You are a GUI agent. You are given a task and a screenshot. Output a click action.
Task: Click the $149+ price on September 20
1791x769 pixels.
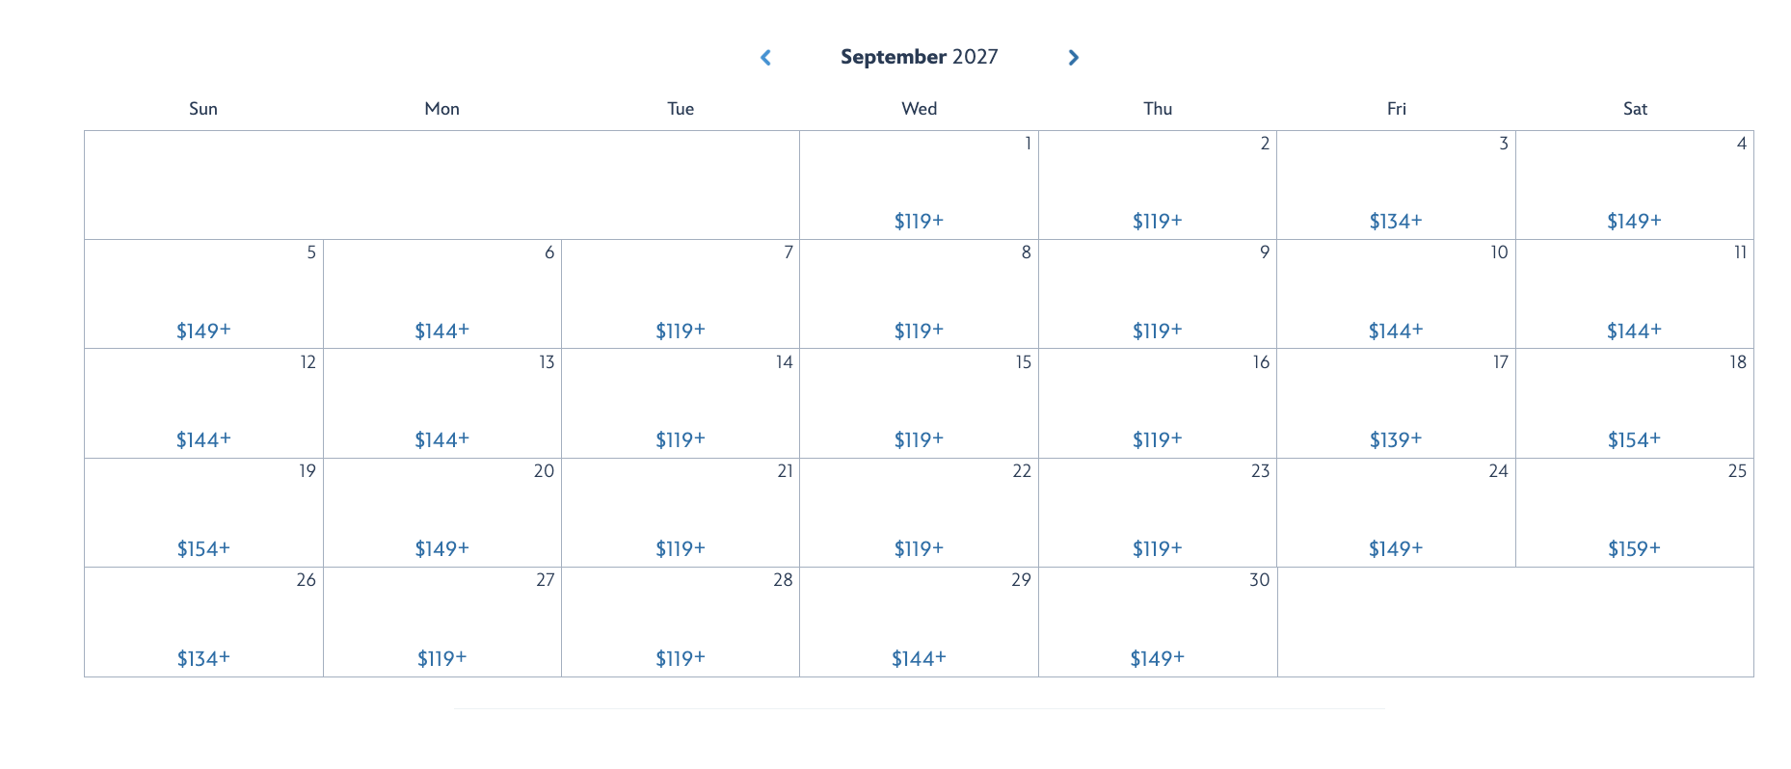(x=441, y=548)
